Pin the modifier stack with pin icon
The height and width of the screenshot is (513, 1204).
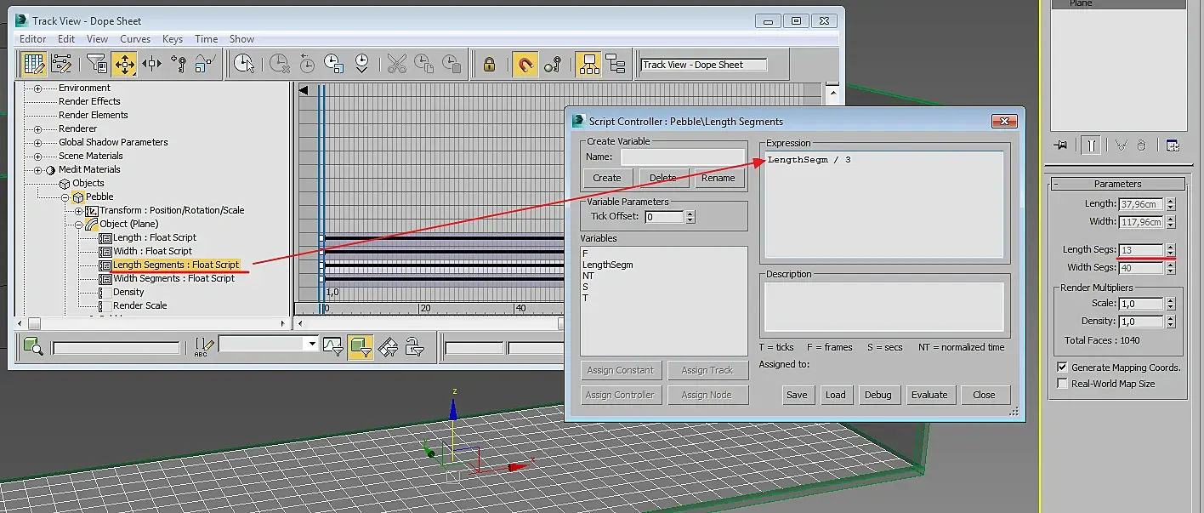coord(1060,145)
